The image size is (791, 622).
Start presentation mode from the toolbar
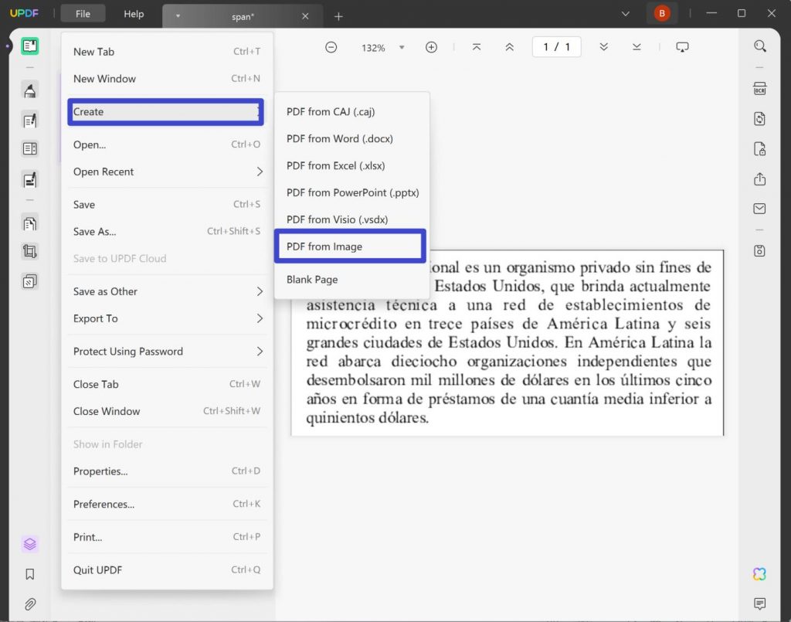click(682, 46)
